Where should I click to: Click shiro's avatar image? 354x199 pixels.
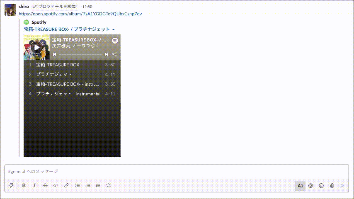pyautogui.click(x=10, y=10)
